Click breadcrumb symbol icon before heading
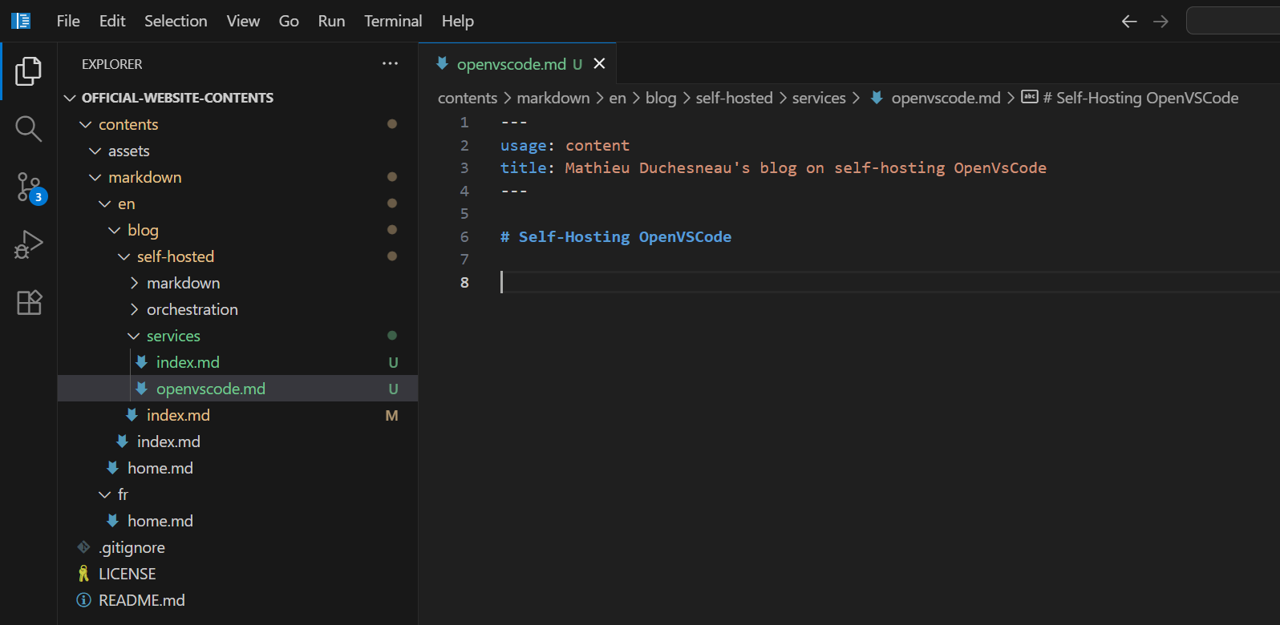The image size is (1280, 625). [1030, 97]
